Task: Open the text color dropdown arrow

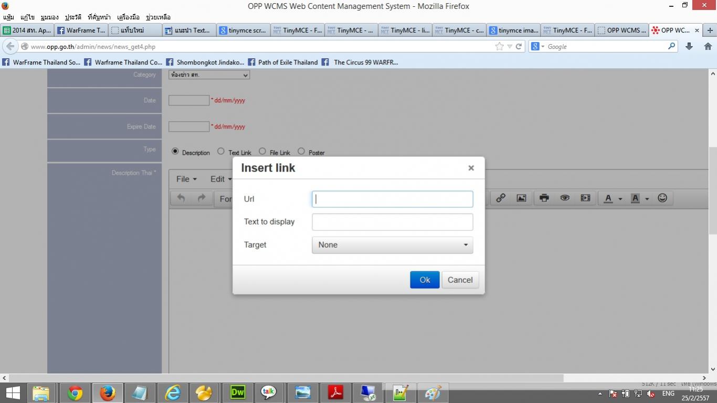Action: [620, 198]
